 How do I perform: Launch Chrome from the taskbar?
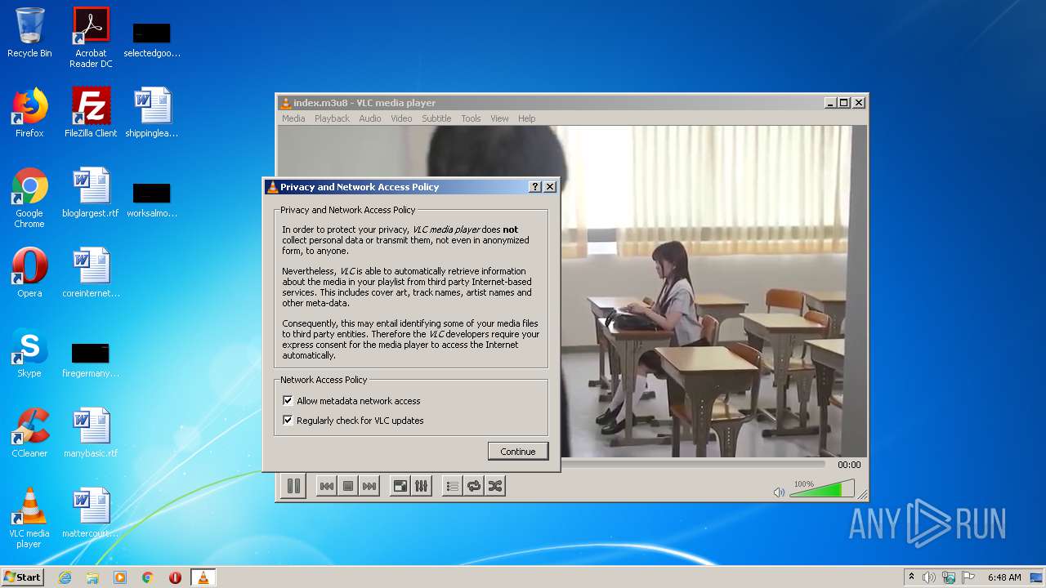click(x=148, y=577)
